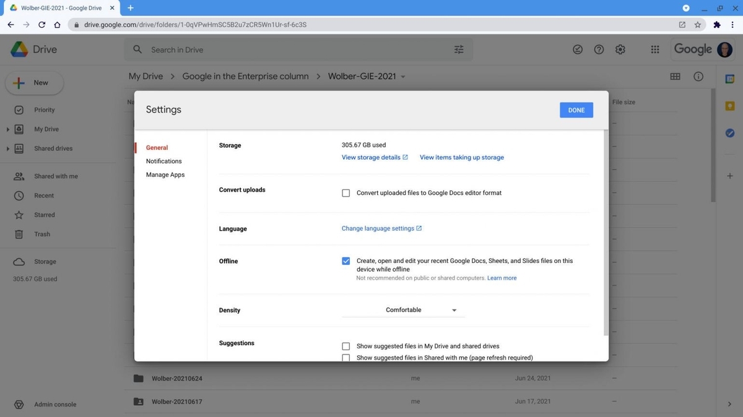Switch files to grid view
743x417 pixels.
[675, 75]
